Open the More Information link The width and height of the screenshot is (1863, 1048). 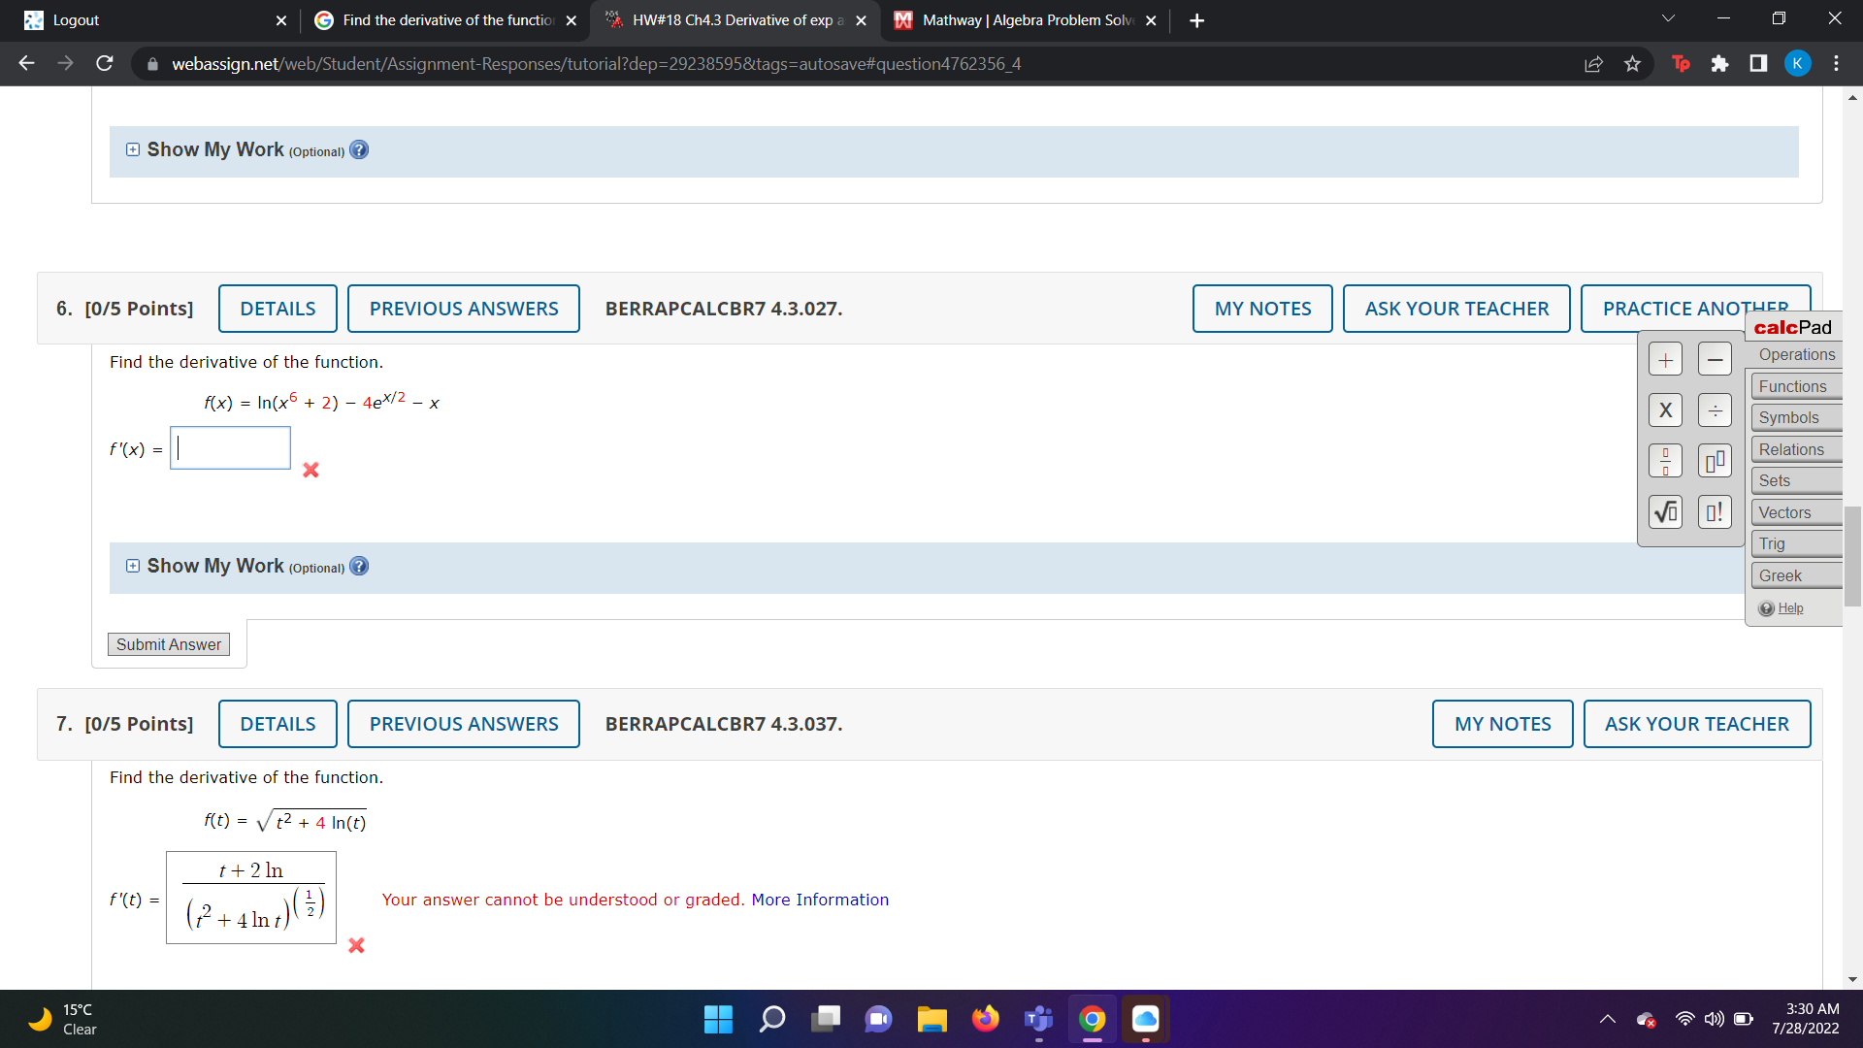pyautogui.click(x=820, y=900)
